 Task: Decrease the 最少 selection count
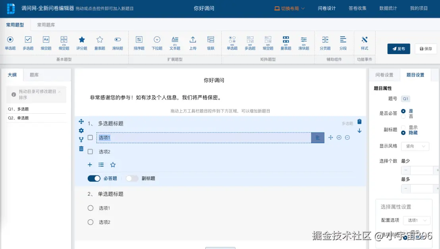coord(406,170)
